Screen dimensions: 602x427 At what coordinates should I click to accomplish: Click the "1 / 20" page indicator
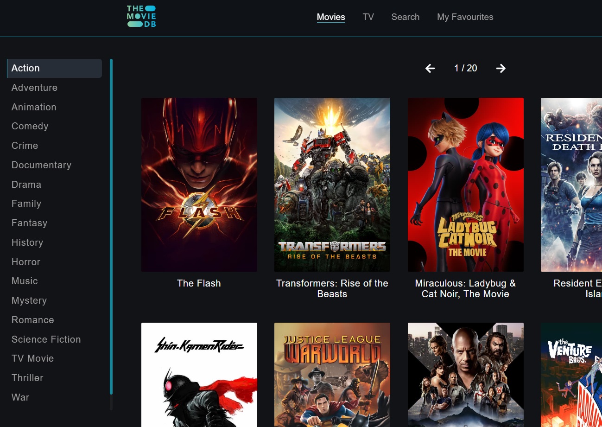pyautogui.click(x=466, y=68)
